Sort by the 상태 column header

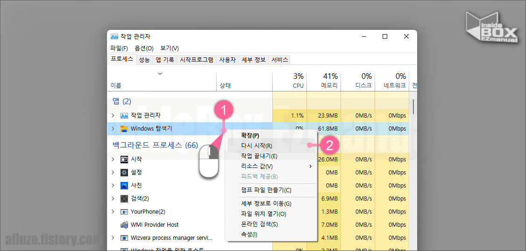[225, 86]
